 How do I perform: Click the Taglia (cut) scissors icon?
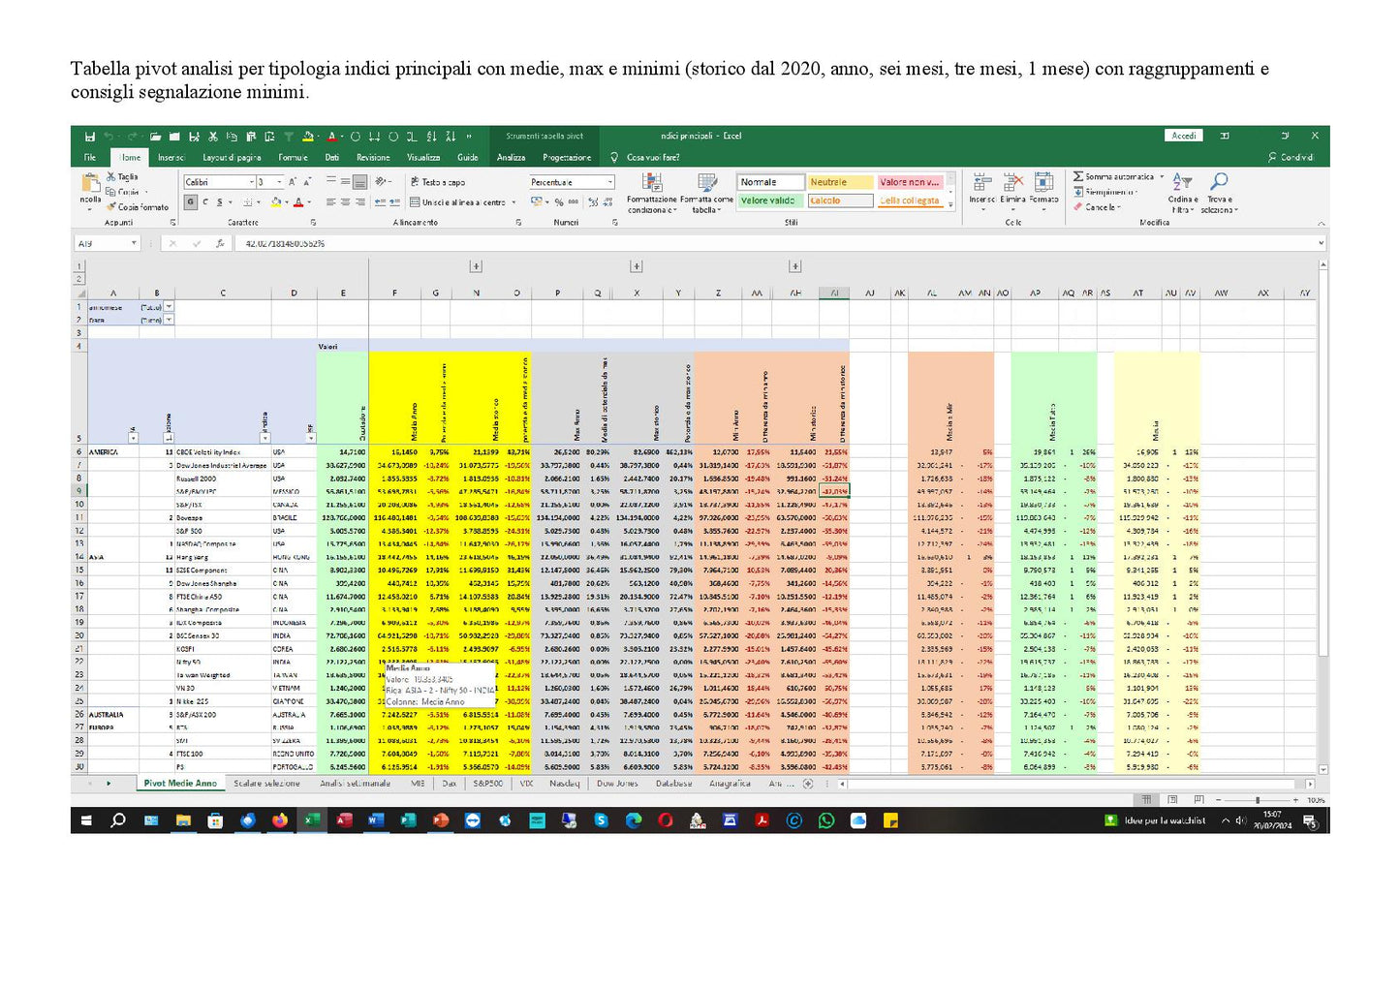tap(110, 176)
